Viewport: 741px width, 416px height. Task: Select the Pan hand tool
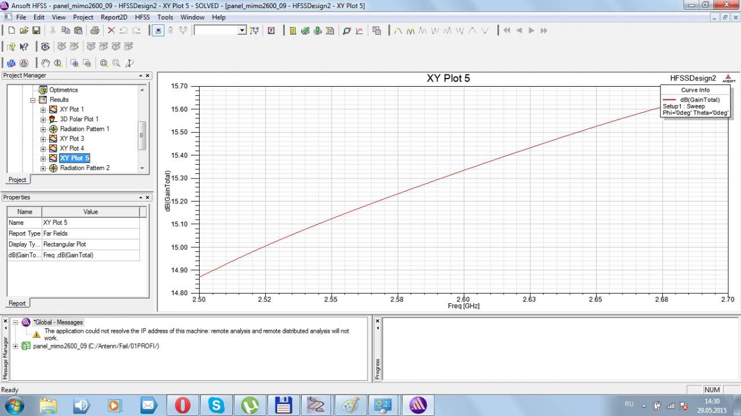coord(46,63)
